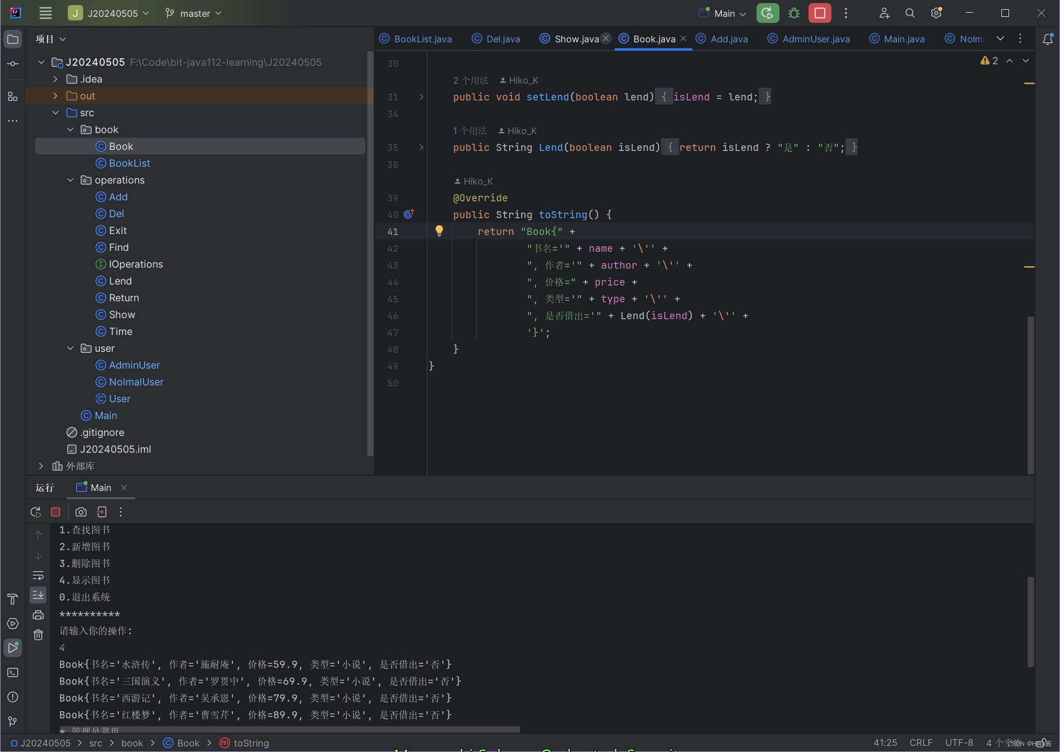Switch to Del.java tab
Image resolution: width=1060 pixels, height=752 pixels.
tap(496, 39)
